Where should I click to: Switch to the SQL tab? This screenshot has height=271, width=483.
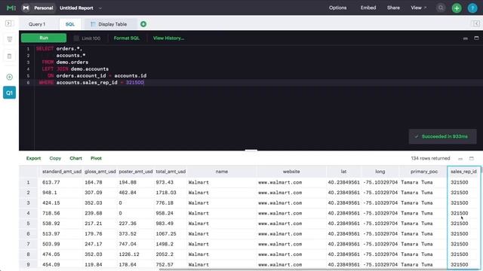click(x=70, y=24)
